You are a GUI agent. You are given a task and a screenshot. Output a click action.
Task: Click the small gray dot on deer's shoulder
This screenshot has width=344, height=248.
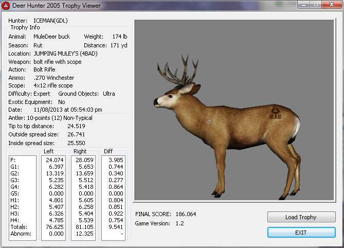tap(209, 122)
